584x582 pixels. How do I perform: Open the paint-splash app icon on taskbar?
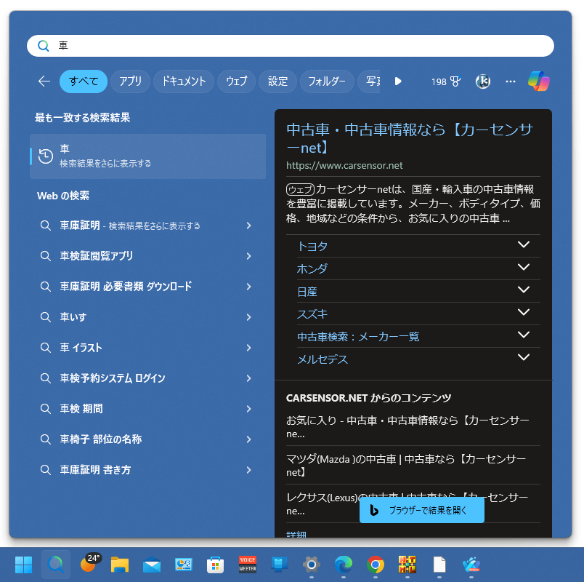point(471,565)
